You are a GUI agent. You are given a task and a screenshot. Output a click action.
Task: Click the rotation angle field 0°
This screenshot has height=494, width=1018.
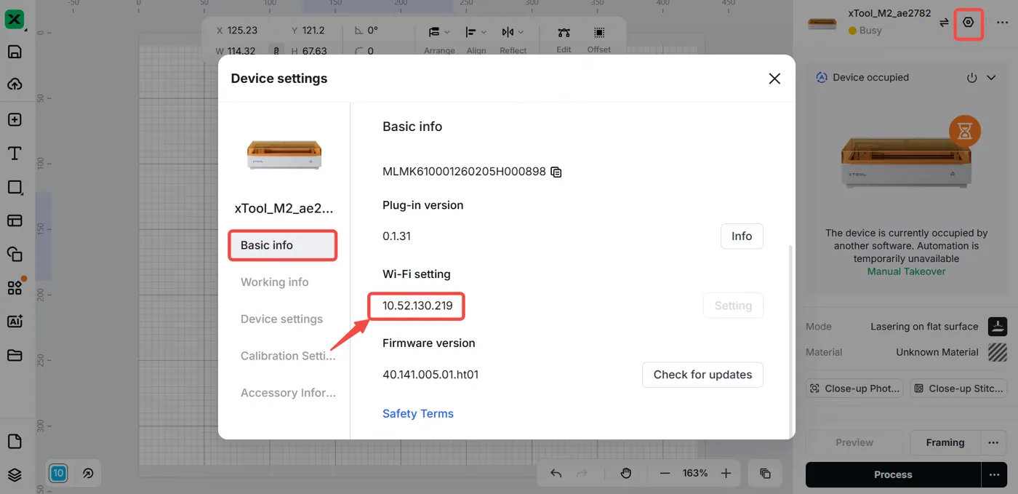click(x=373, y=31)
